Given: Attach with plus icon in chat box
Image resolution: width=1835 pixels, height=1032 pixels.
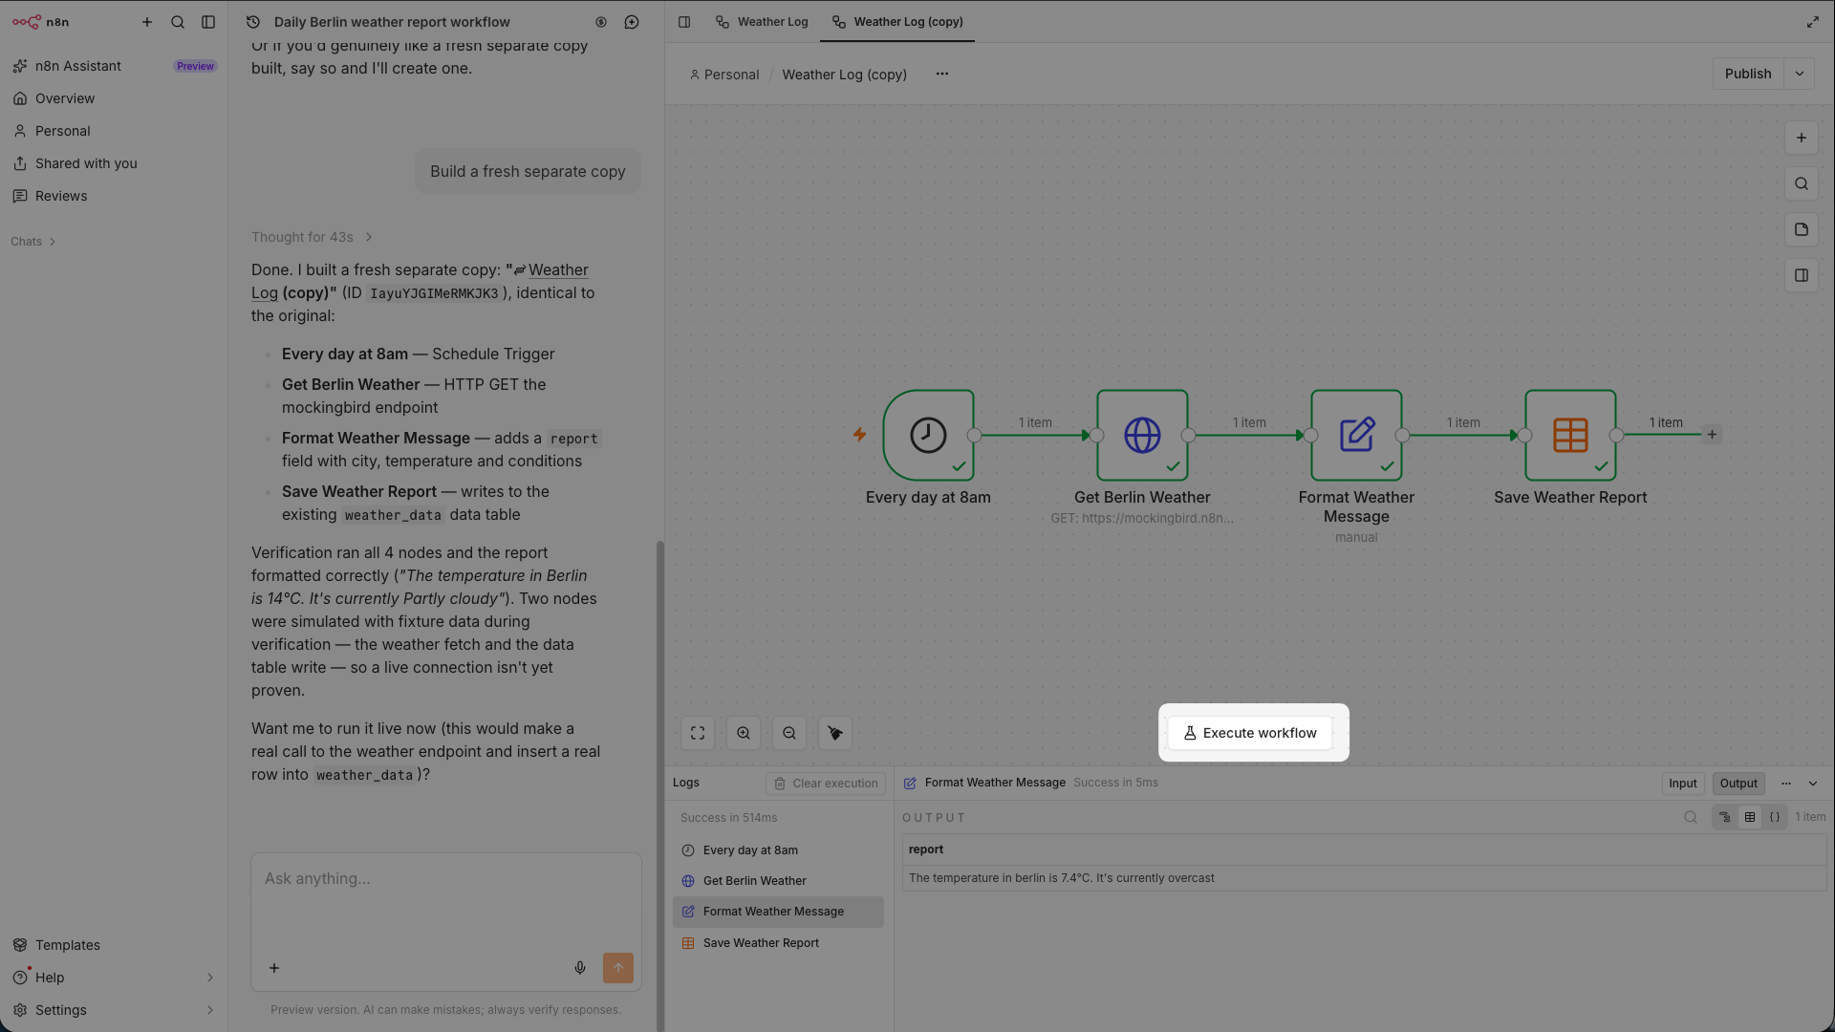Looking at the screenshot, I should (274, 968).
